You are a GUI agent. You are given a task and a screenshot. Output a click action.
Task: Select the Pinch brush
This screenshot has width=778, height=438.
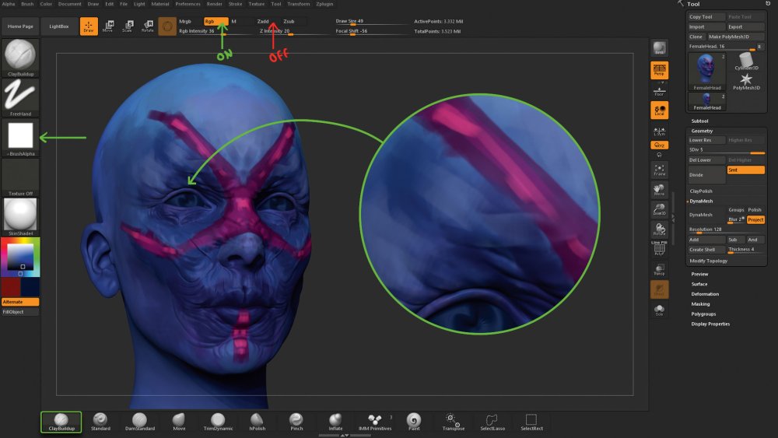(296, 422)
